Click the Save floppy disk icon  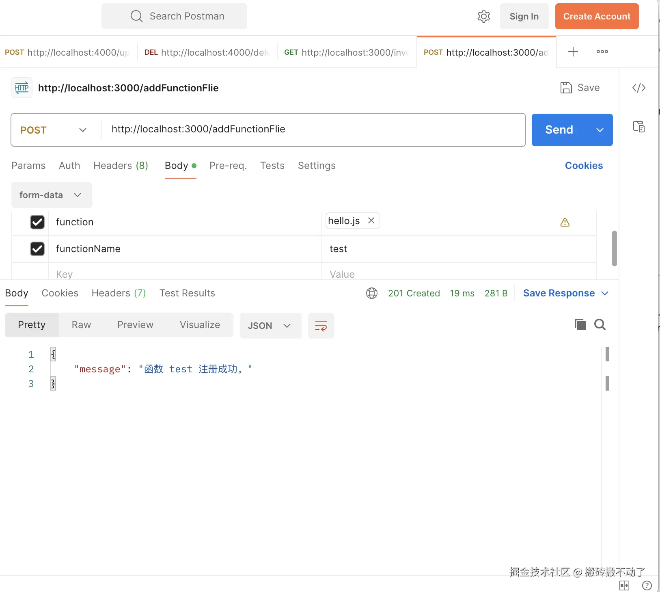point(566,88)
